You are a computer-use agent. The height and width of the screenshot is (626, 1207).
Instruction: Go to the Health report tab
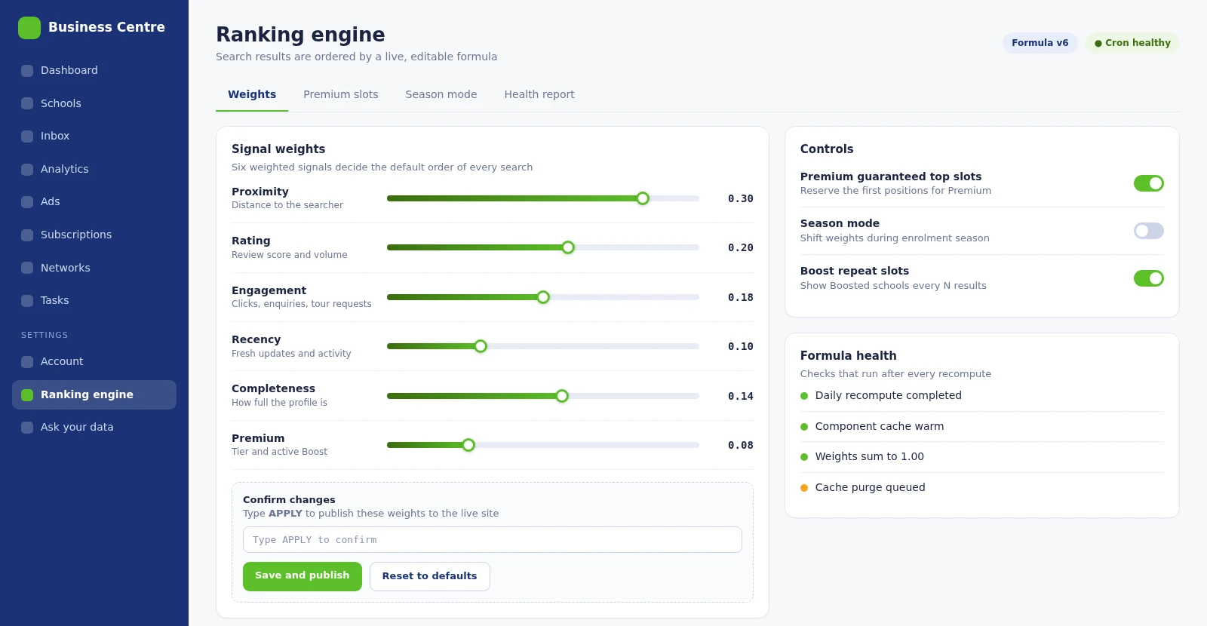point(539,95)
